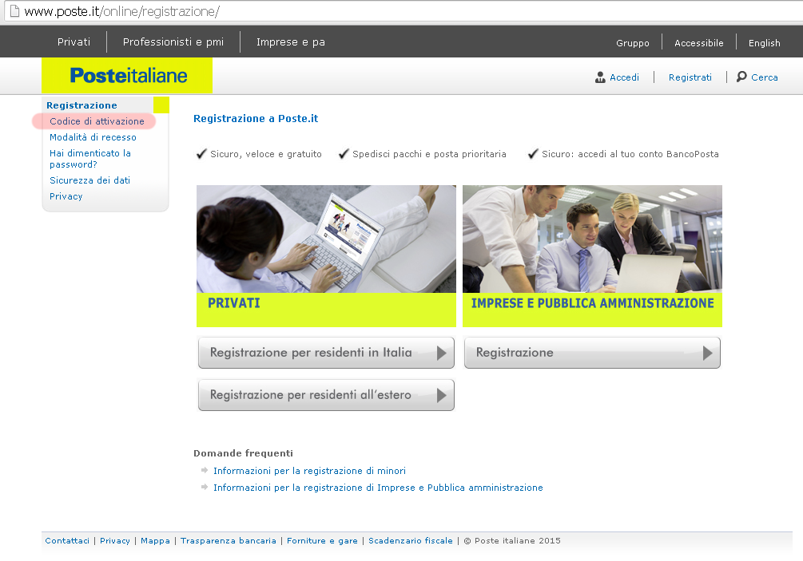
Task: Click the Registrazione a Poste.it heading
Action: coord(256,119)
